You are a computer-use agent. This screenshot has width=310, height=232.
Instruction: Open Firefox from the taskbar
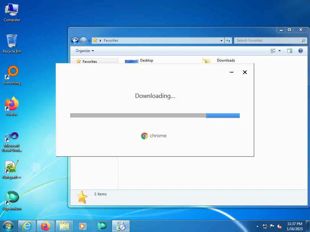[x=46, y=226]
